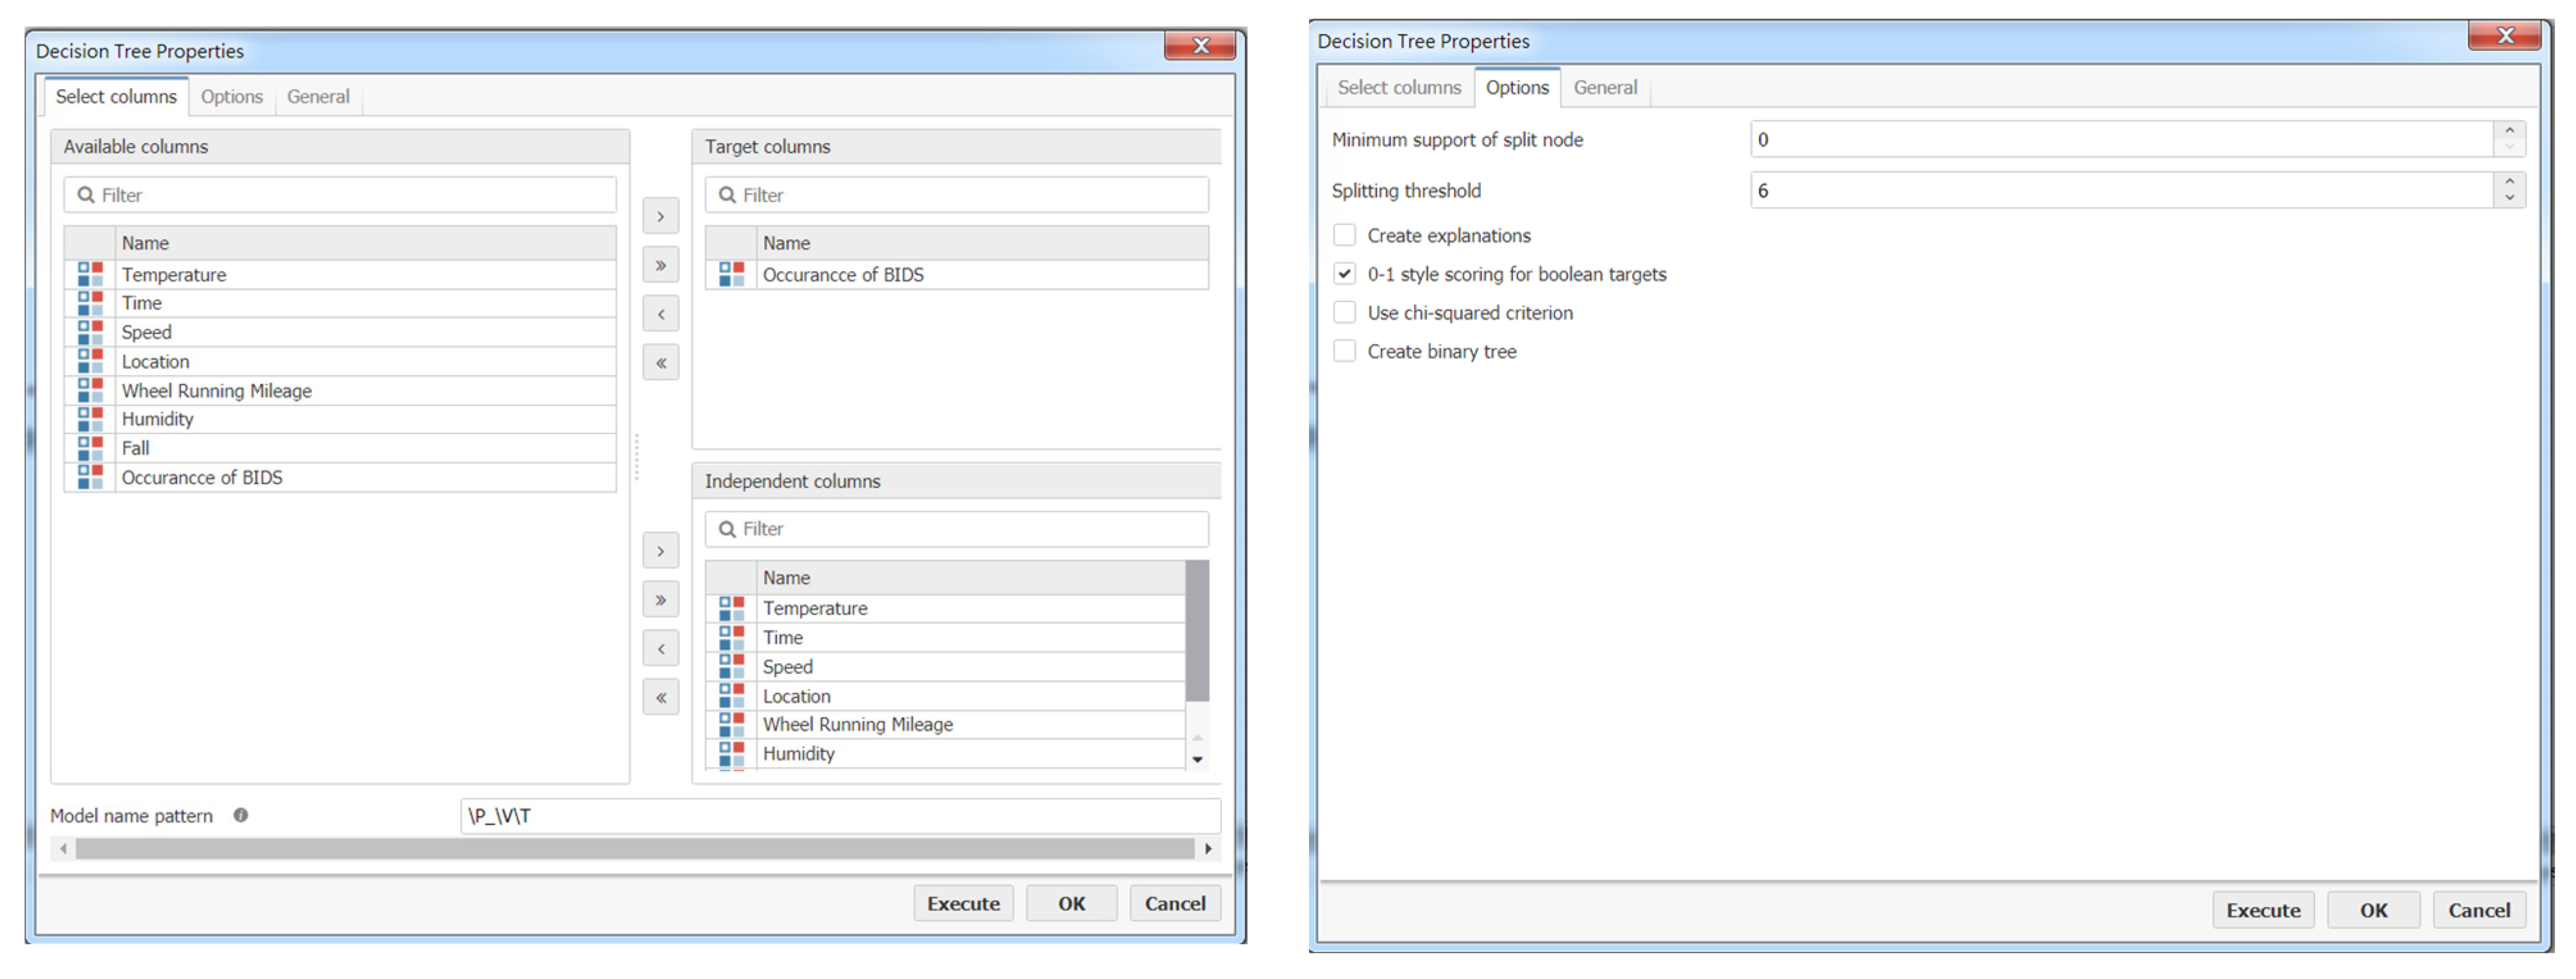Click the info icon beside Model name pattern

pos(241,815)
